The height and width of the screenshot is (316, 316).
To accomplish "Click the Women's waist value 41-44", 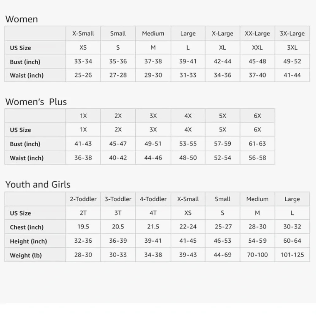I will (x=292, y=75).
